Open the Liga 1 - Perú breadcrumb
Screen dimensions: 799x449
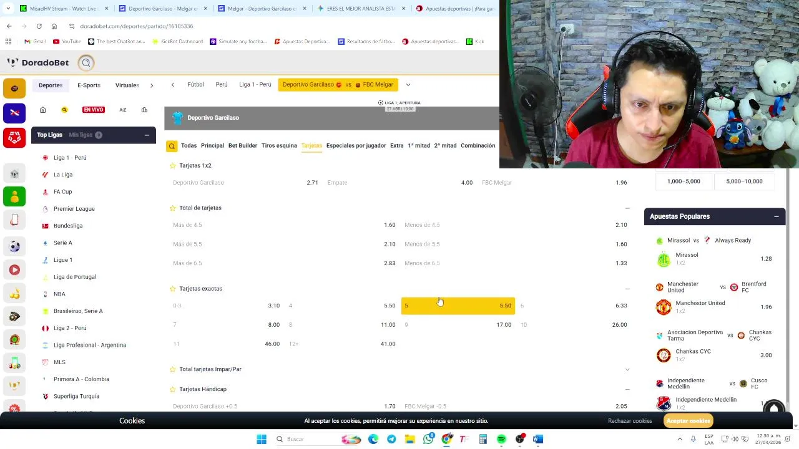[255, 85]
